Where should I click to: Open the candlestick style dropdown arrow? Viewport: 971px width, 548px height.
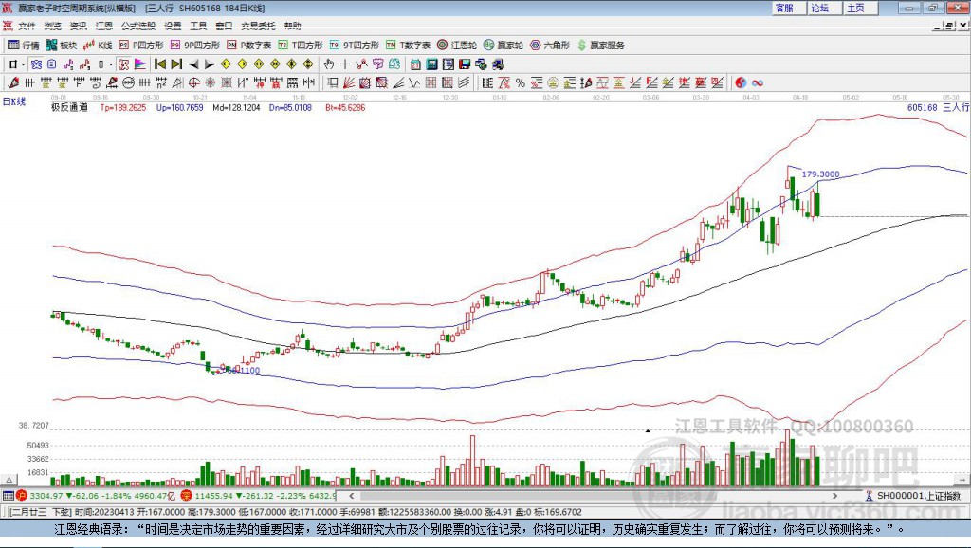pyautogui.click(x=111, y=64)
